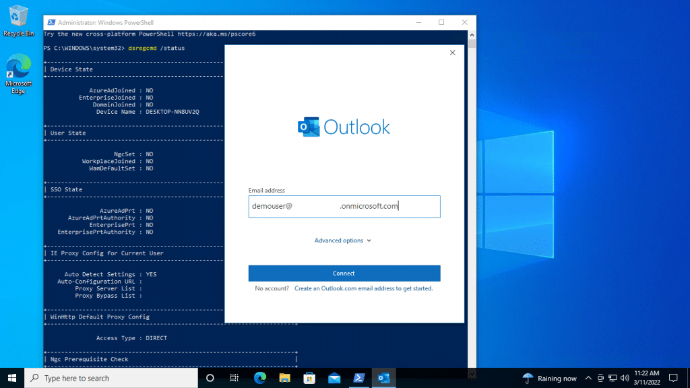
Task: Click the PowerShell scroll-up arrow
Action: 472,34
